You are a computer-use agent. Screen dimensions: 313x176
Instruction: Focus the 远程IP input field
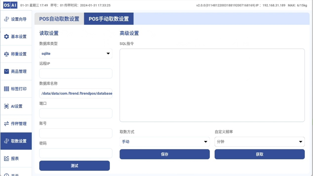(x=76, y=73)
